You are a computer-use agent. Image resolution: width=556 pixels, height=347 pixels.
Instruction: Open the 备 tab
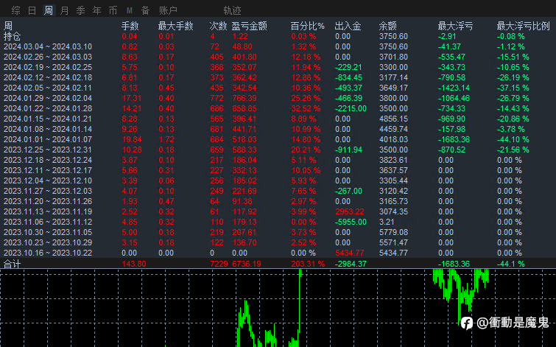[145, 10]
